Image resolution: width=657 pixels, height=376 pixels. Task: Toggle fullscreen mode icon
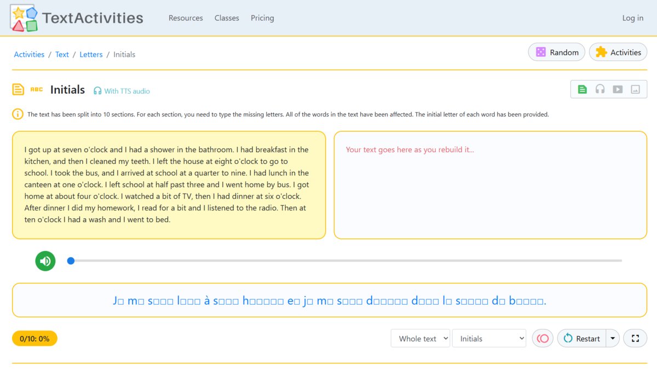click(635, 339)
